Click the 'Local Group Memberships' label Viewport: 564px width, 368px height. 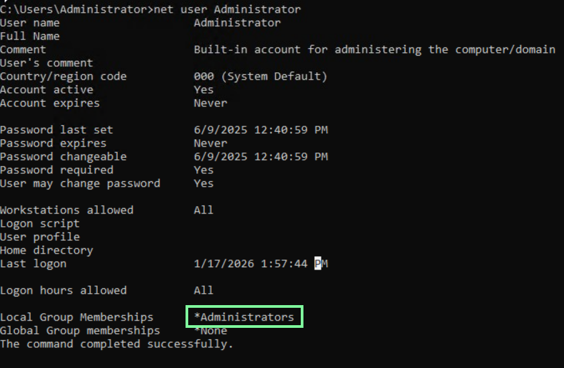pos(76,317)
